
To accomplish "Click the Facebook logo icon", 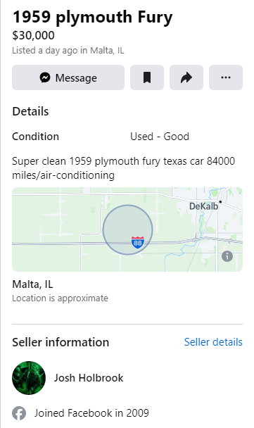I will pos(19,413).
